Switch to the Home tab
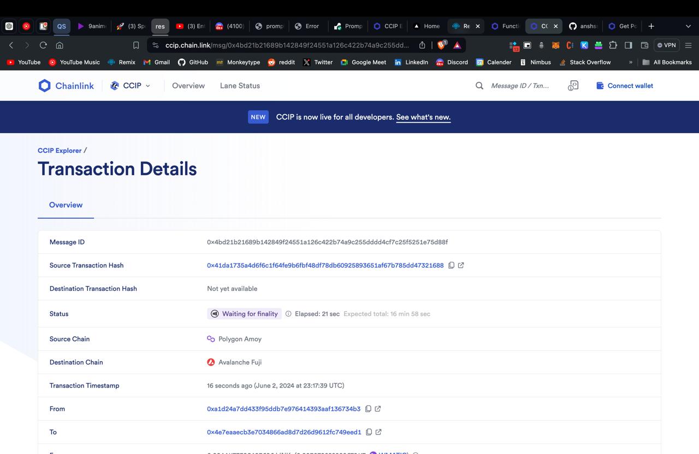 (x=426, y=26)
